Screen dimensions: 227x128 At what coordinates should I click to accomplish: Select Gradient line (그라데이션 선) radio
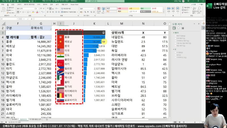(175, 57)
